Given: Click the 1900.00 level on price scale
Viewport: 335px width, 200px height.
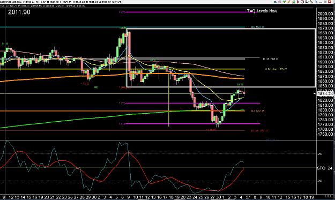Looking at the screenshot, I should (x=325, y=62).
